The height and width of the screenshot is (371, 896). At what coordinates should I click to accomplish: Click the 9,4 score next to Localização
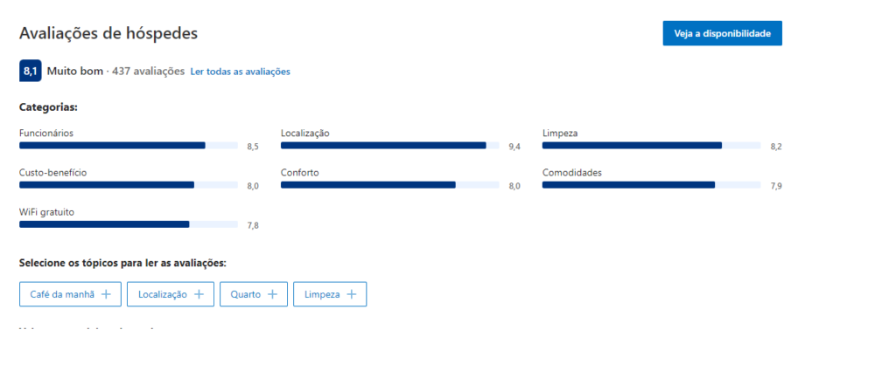[514, 147]
